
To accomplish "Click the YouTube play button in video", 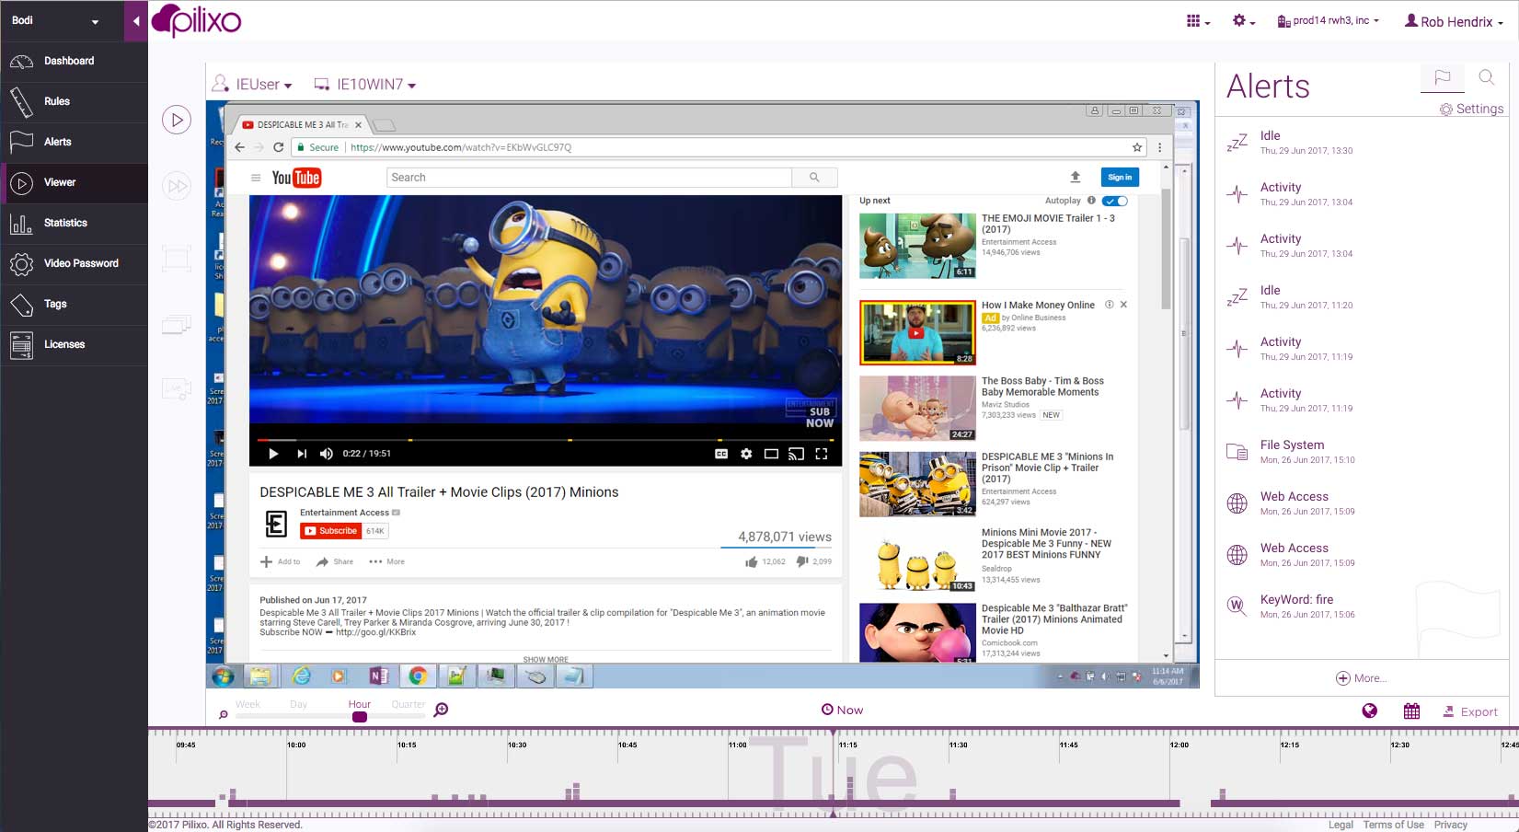I will (273, 454).
